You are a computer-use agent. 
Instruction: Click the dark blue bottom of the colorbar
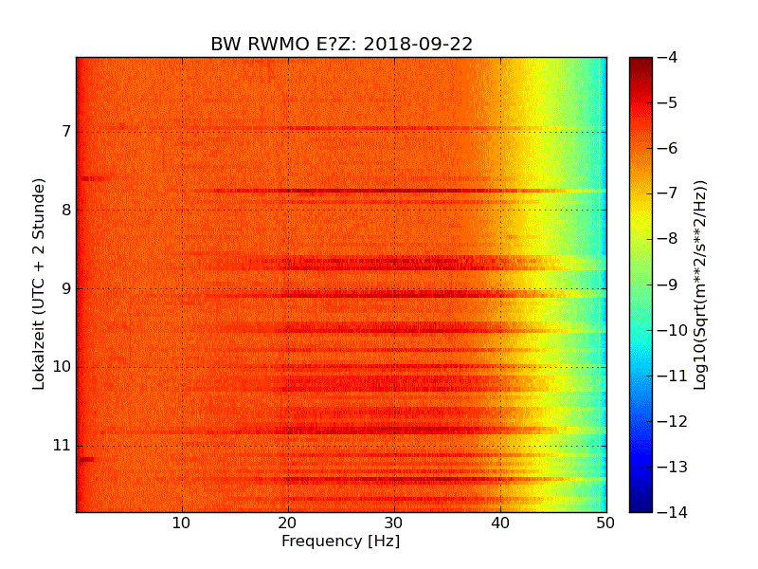tap(641, 504)
